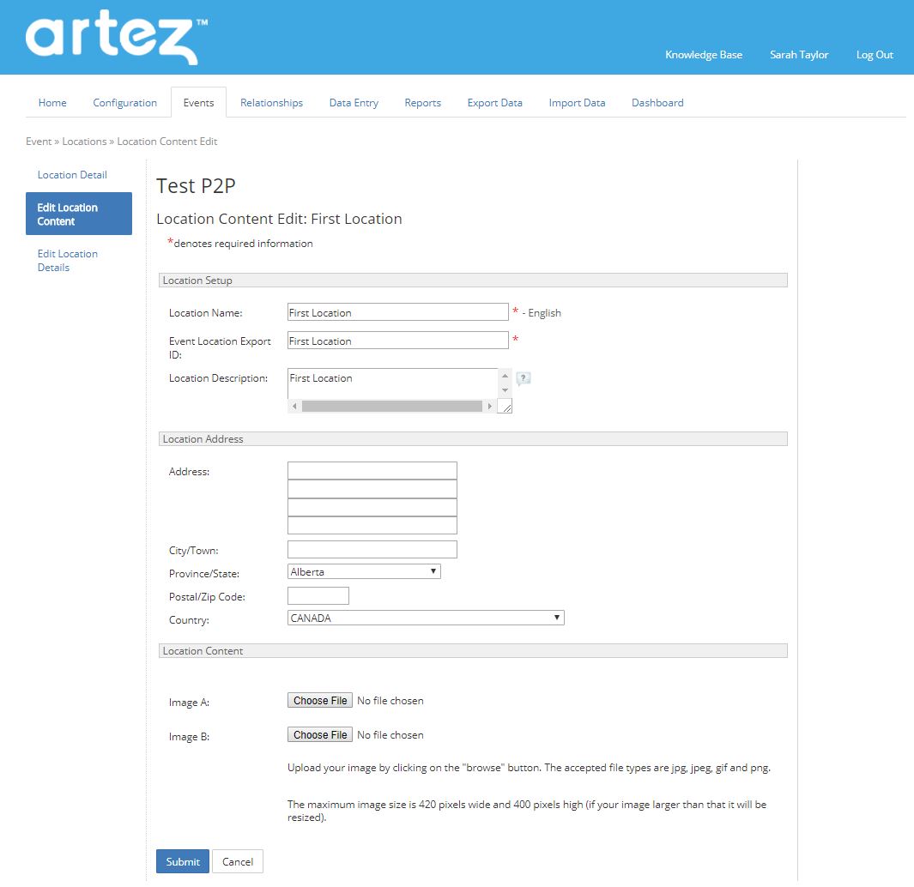Viewport: 914px width, 887px height.
Task: Click the Location Setup section header
Action: [473, 281]
